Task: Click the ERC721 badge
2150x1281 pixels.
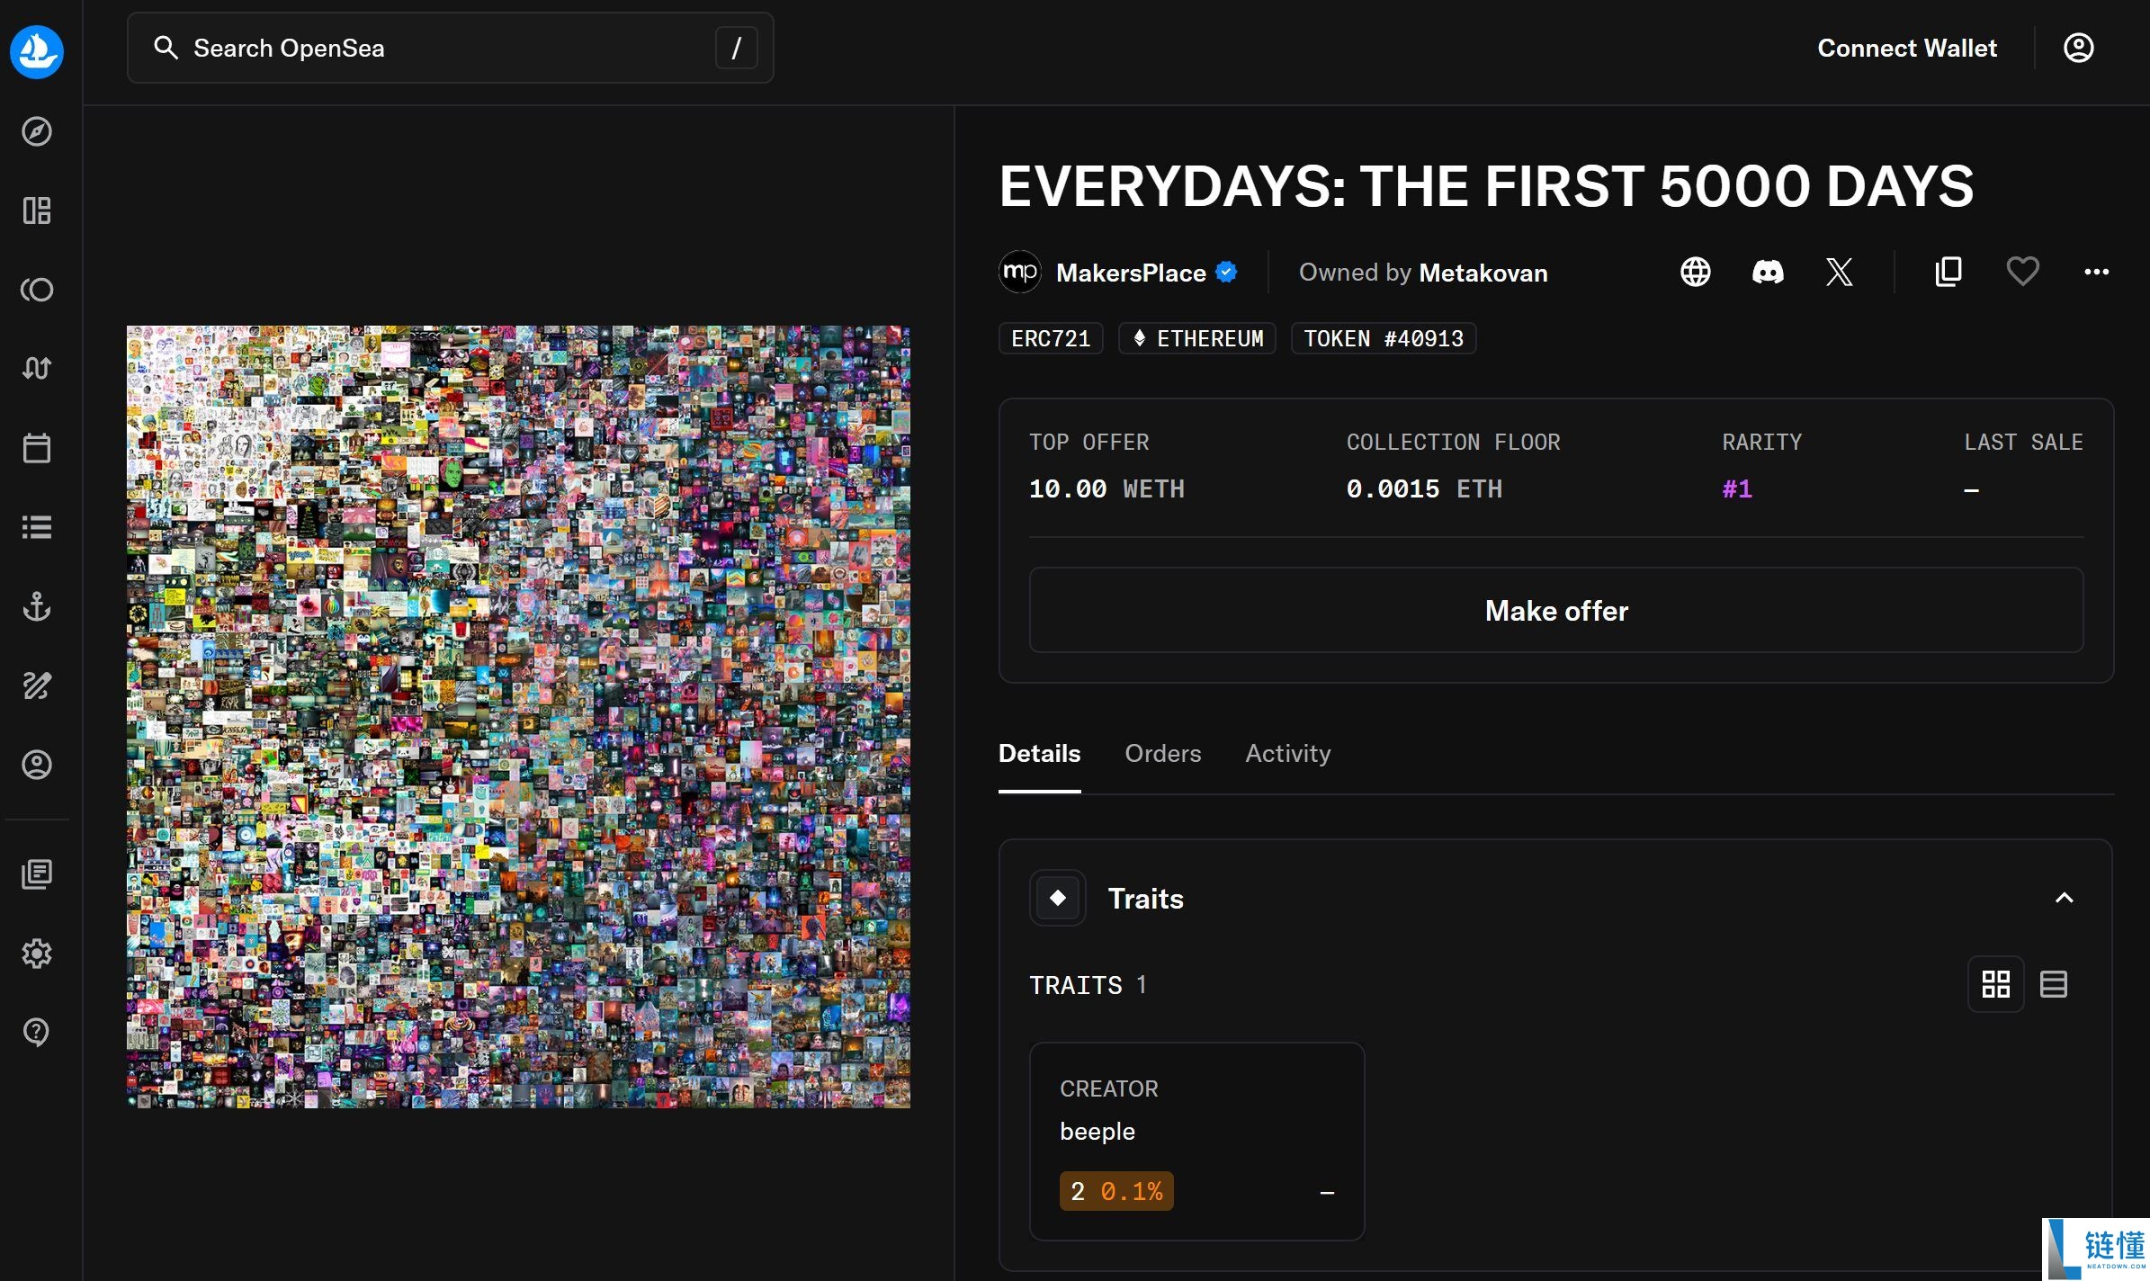Action: click(x=1051, y=338)
